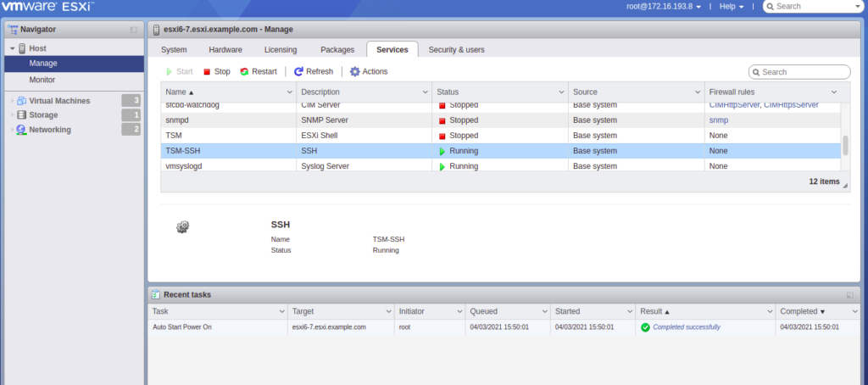The width and height of the screenshot is (868, 385).
Task: Click the Completed successfully result link
Action: pos(687,326)
